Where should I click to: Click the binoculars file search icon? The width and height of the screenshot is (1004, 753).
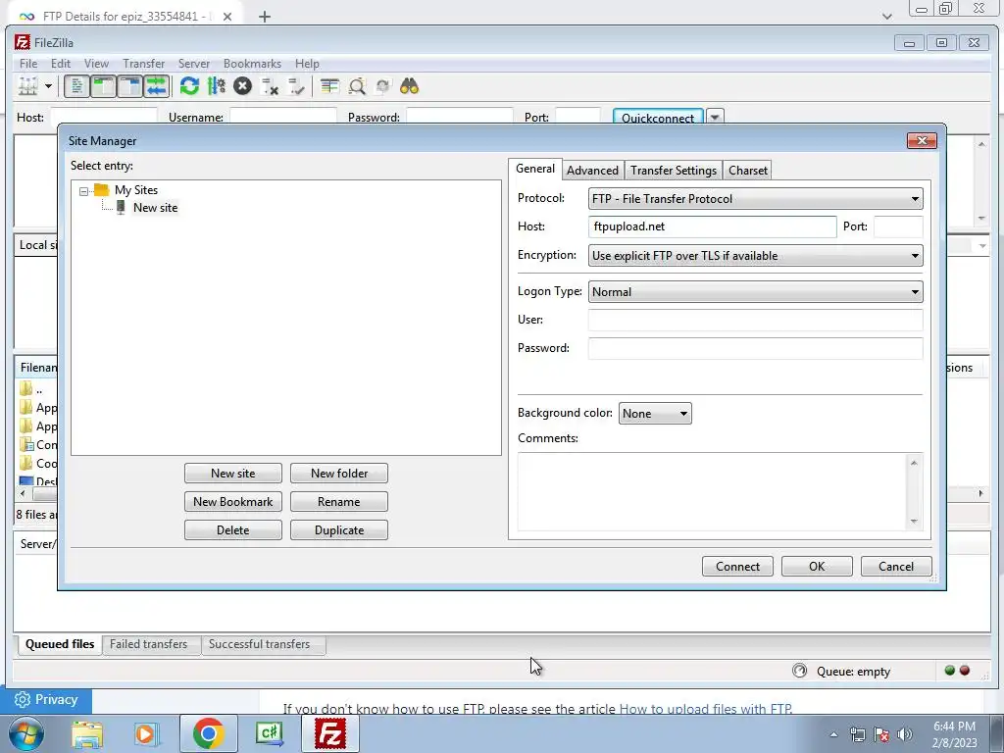click(409, 86)
